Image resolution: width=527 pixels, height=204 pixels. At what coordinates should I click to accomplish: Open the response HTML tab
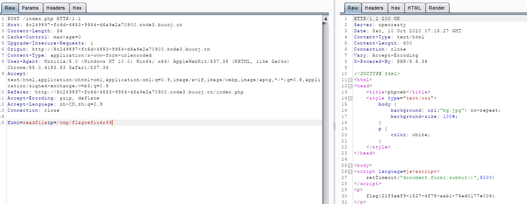414,8
